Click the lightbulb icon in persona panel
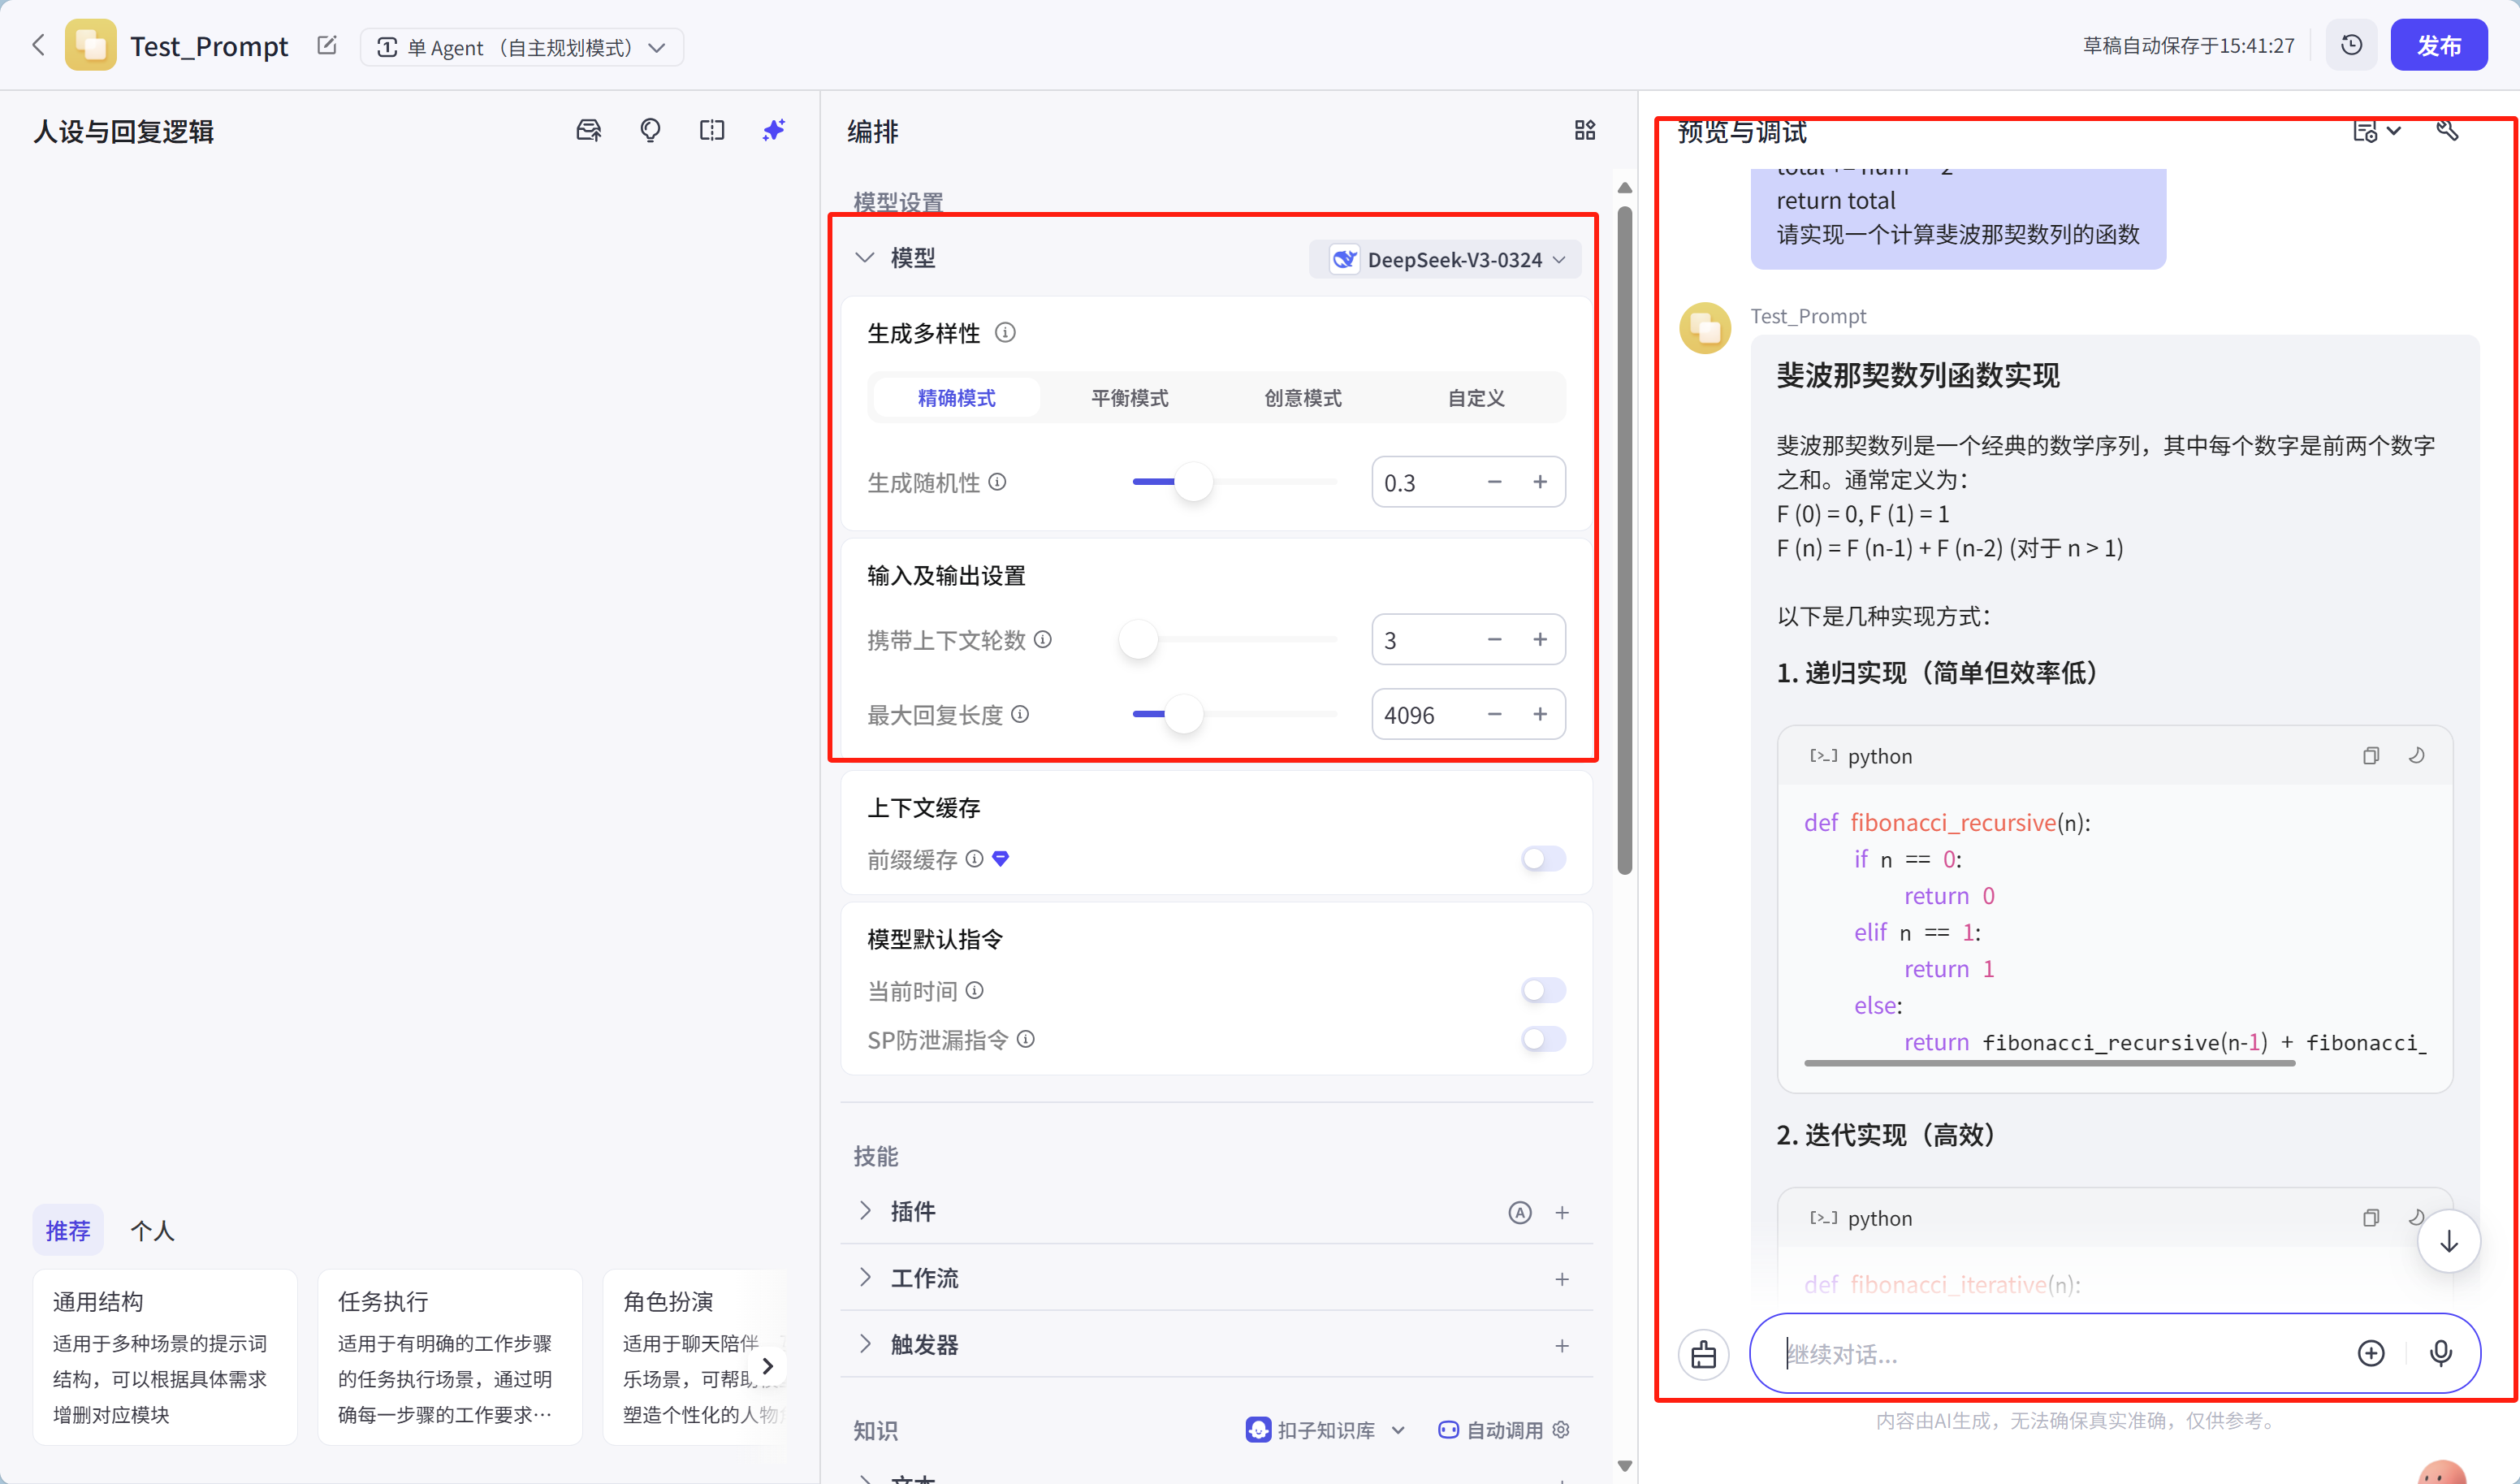The width and height of the screenshot is (2520, 1484). pyautogui.click(x=650, y=130)
